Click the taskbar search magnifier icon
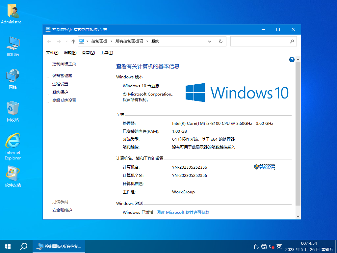 click(24, 246)
